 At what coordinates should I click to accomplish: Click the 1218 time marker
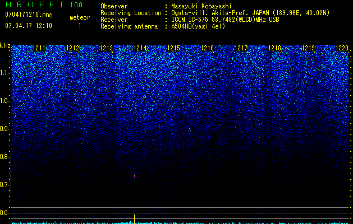click(274, 48)
